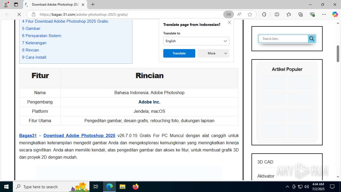Open Edge Settings and more menu
Image resolution: width=341 pixels, height=192 pixels.
tap(324, 14)
